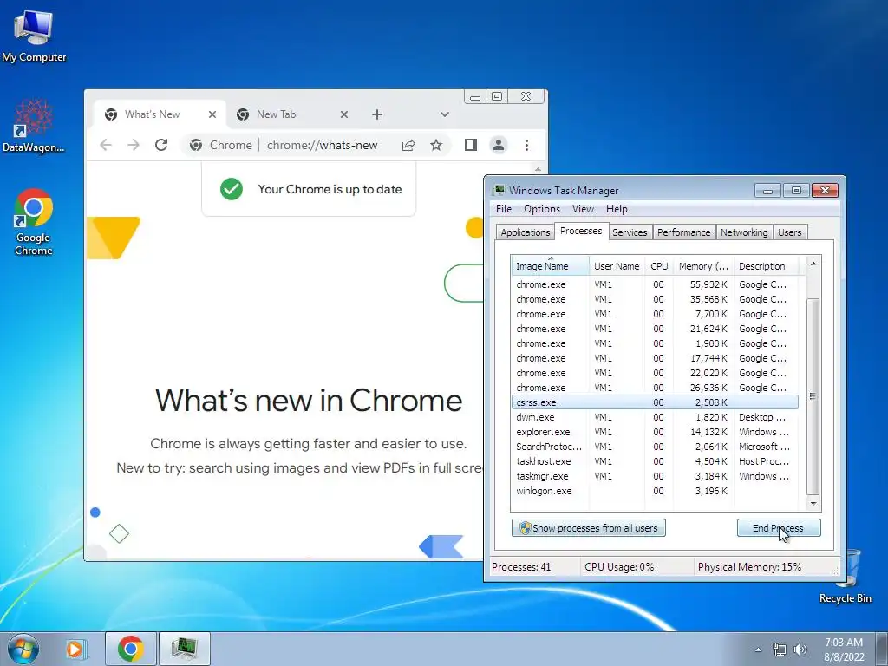The image size is (888, 666).
Task: Select the dwm.exe process row
Action: (x=655, y=417)
